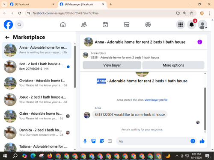View site information icon
The image size is (214, 160).
[29, 13]
